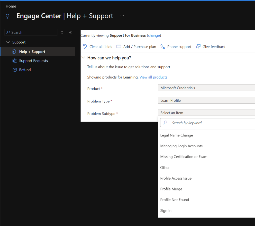
Task: Click the 'Give feedback' button label
Action: (x=214, y=47)
